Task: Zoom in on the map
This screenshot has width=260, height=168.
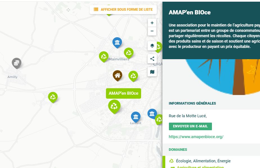Action: 152,23
